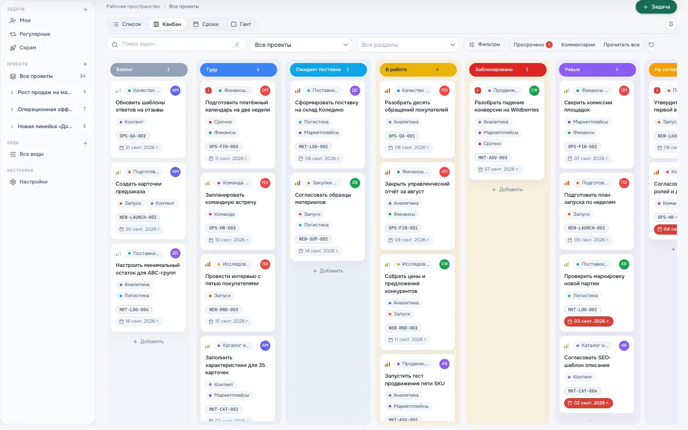Click the Поиск задач search field

176,44
